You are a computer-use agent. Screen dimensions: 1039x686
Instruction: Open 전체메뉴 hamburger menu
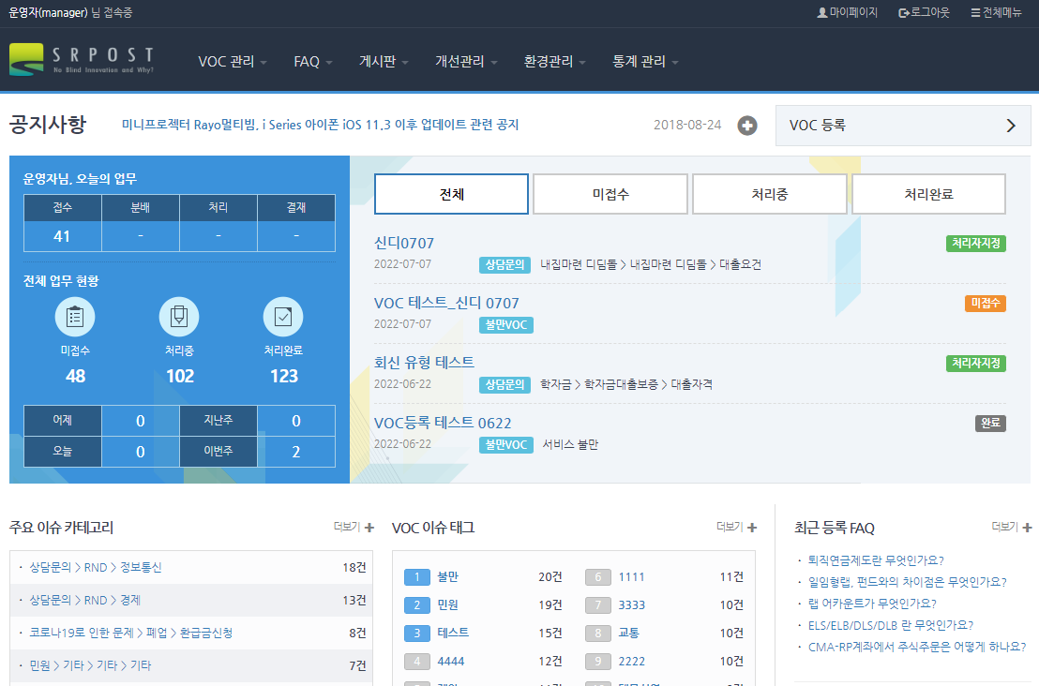click(x=975, y=13)
